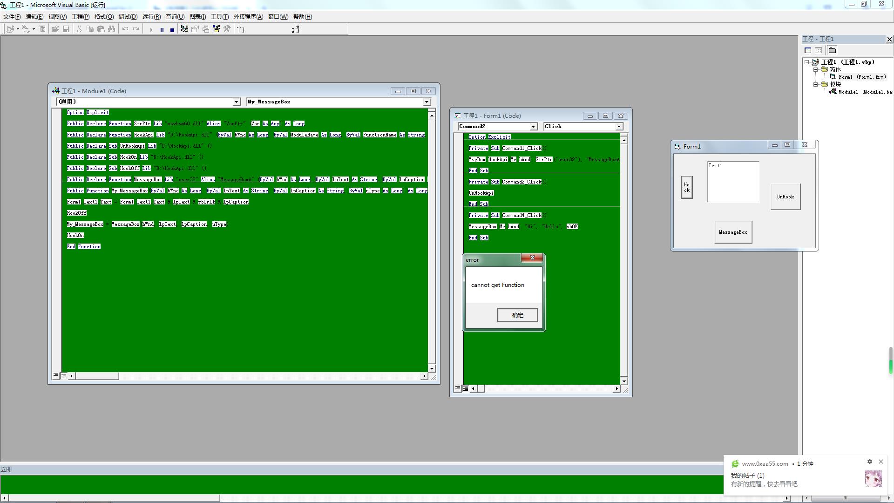Click View Code icon in project panel

point(808,50)
